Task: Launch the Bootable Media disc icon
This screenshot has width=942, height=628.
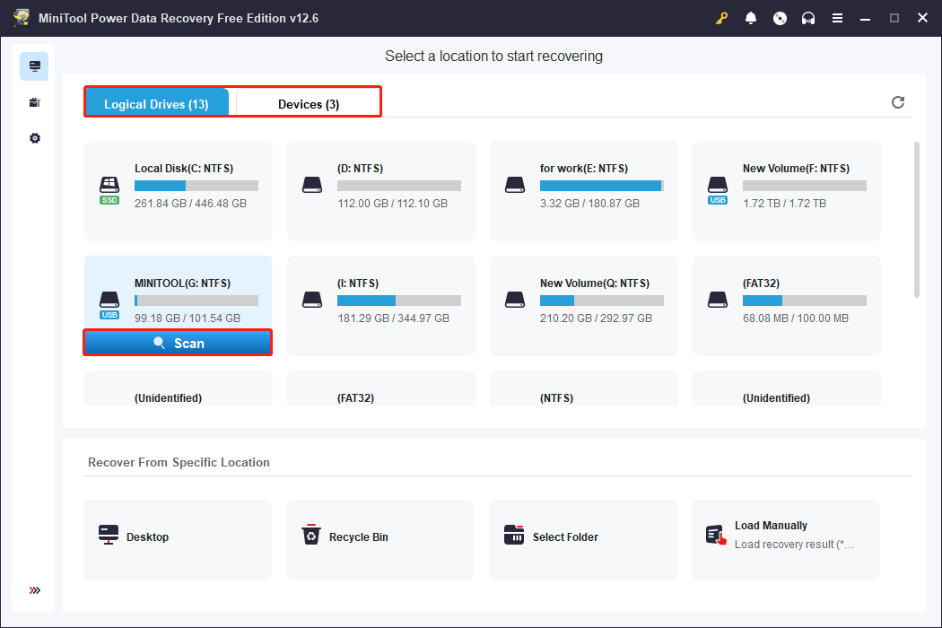Action: tap(780, 17)
